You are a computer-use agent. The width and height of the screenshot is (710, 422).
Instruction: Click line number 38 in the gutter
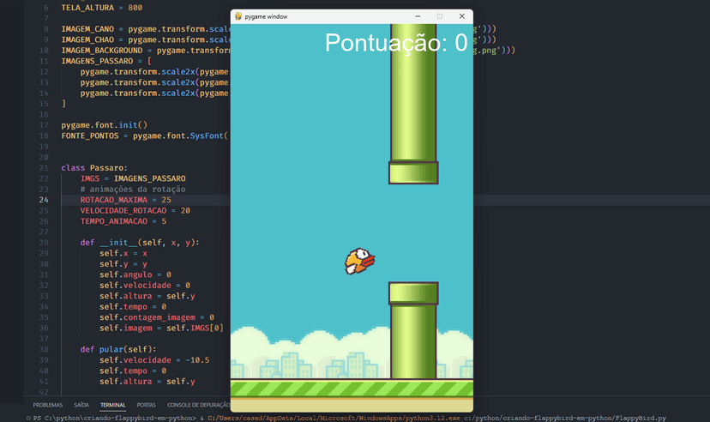tap(44, 349)
